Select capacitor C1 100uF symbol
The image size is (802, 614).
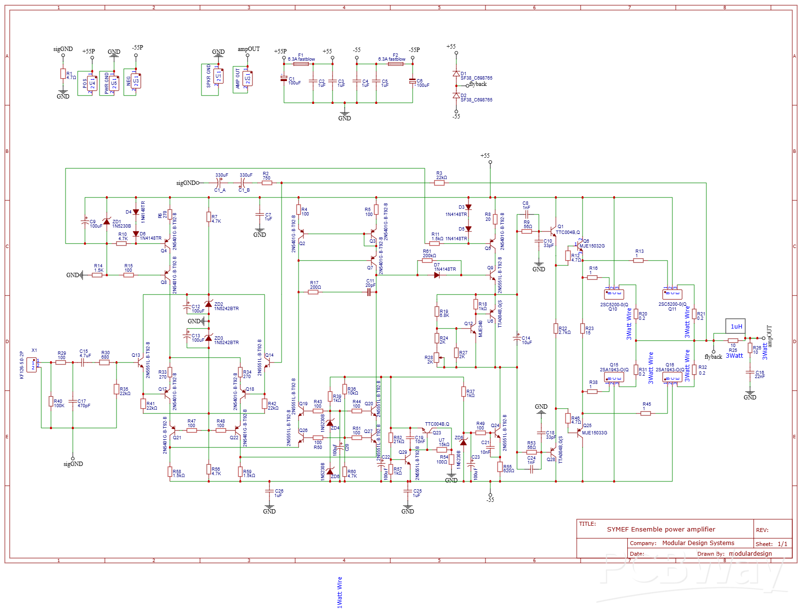click(284, 79)
